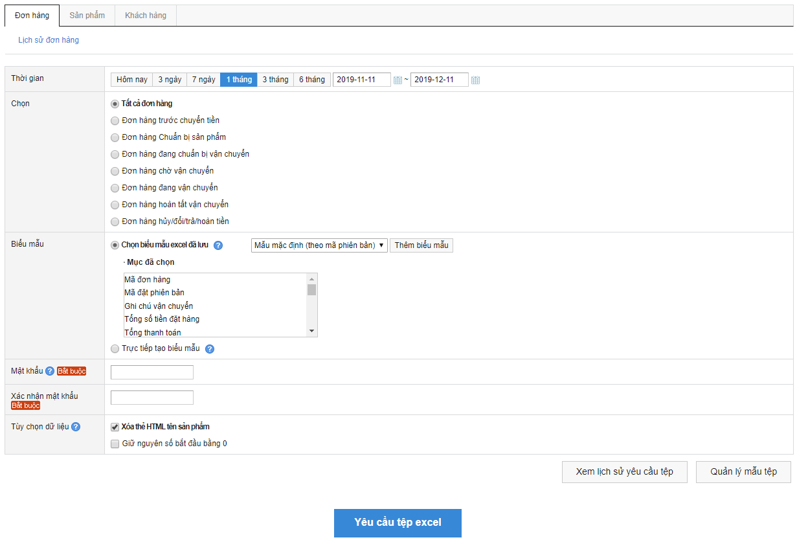Click the Lịch sử đơn hàng link
Screen dimensions: 797x542
(49, 40)
